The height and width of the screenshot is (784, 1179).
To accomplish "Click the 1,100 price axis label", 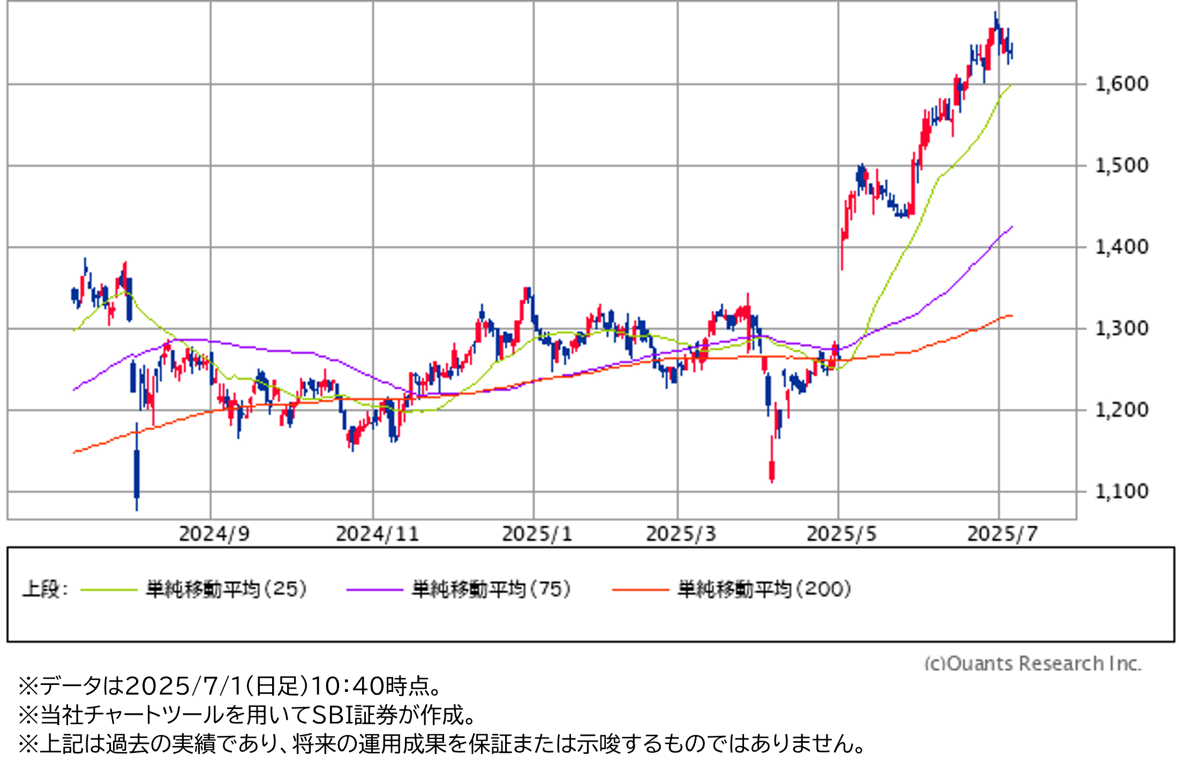I will (x=1122, y=491).
